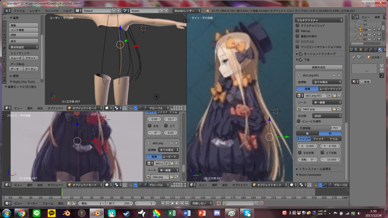
Task: Open the レンダー menu
Action: click(34, 11)
